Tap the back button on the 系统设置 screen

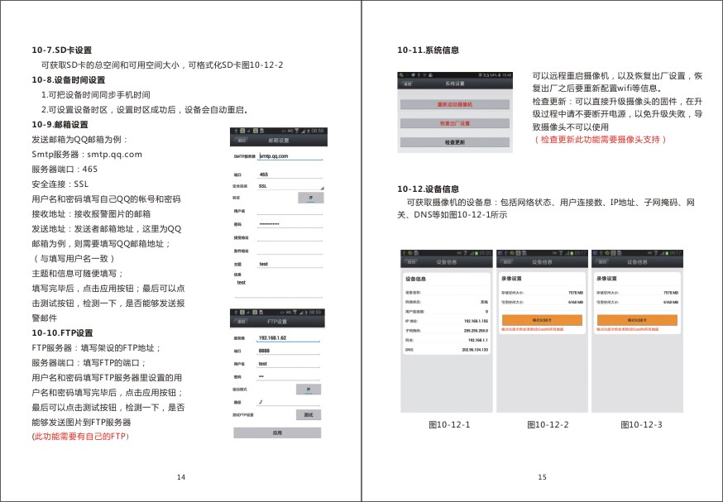[408, 84]
